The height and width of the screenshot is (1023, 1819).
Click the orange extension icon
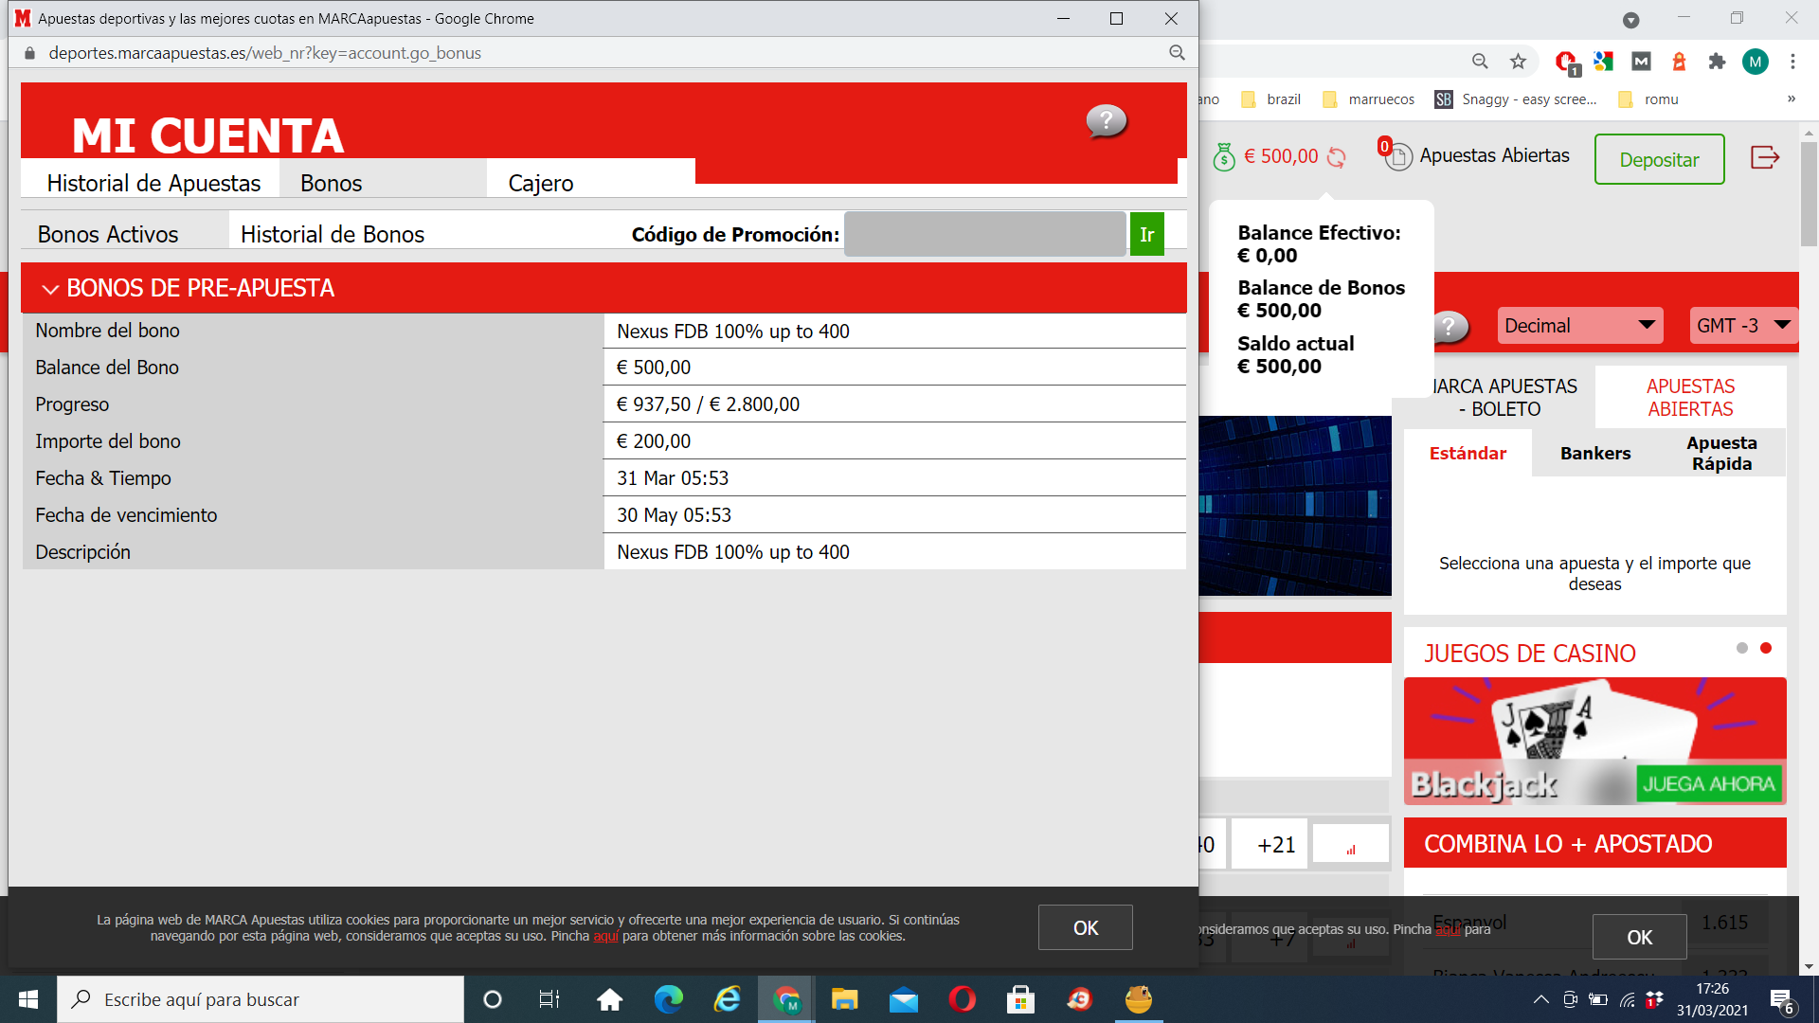(x=1679, y=62)
